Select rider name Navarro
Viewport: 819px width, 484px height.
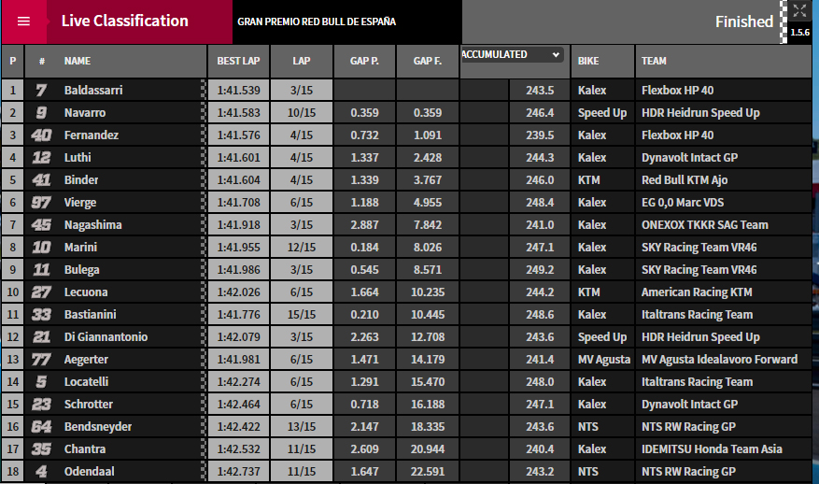coord(86,113)
